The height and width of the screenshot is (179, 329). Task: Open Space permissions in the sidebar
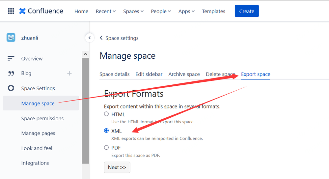pos(42,118)
